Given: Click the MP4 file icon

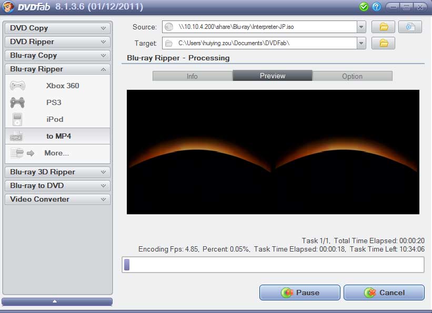Looking at the screenshot, I should (16, 136).
